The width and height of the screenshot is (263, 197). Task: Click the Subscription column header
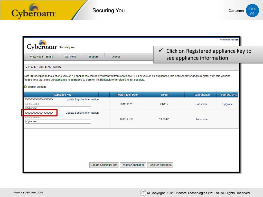[201, 95]
